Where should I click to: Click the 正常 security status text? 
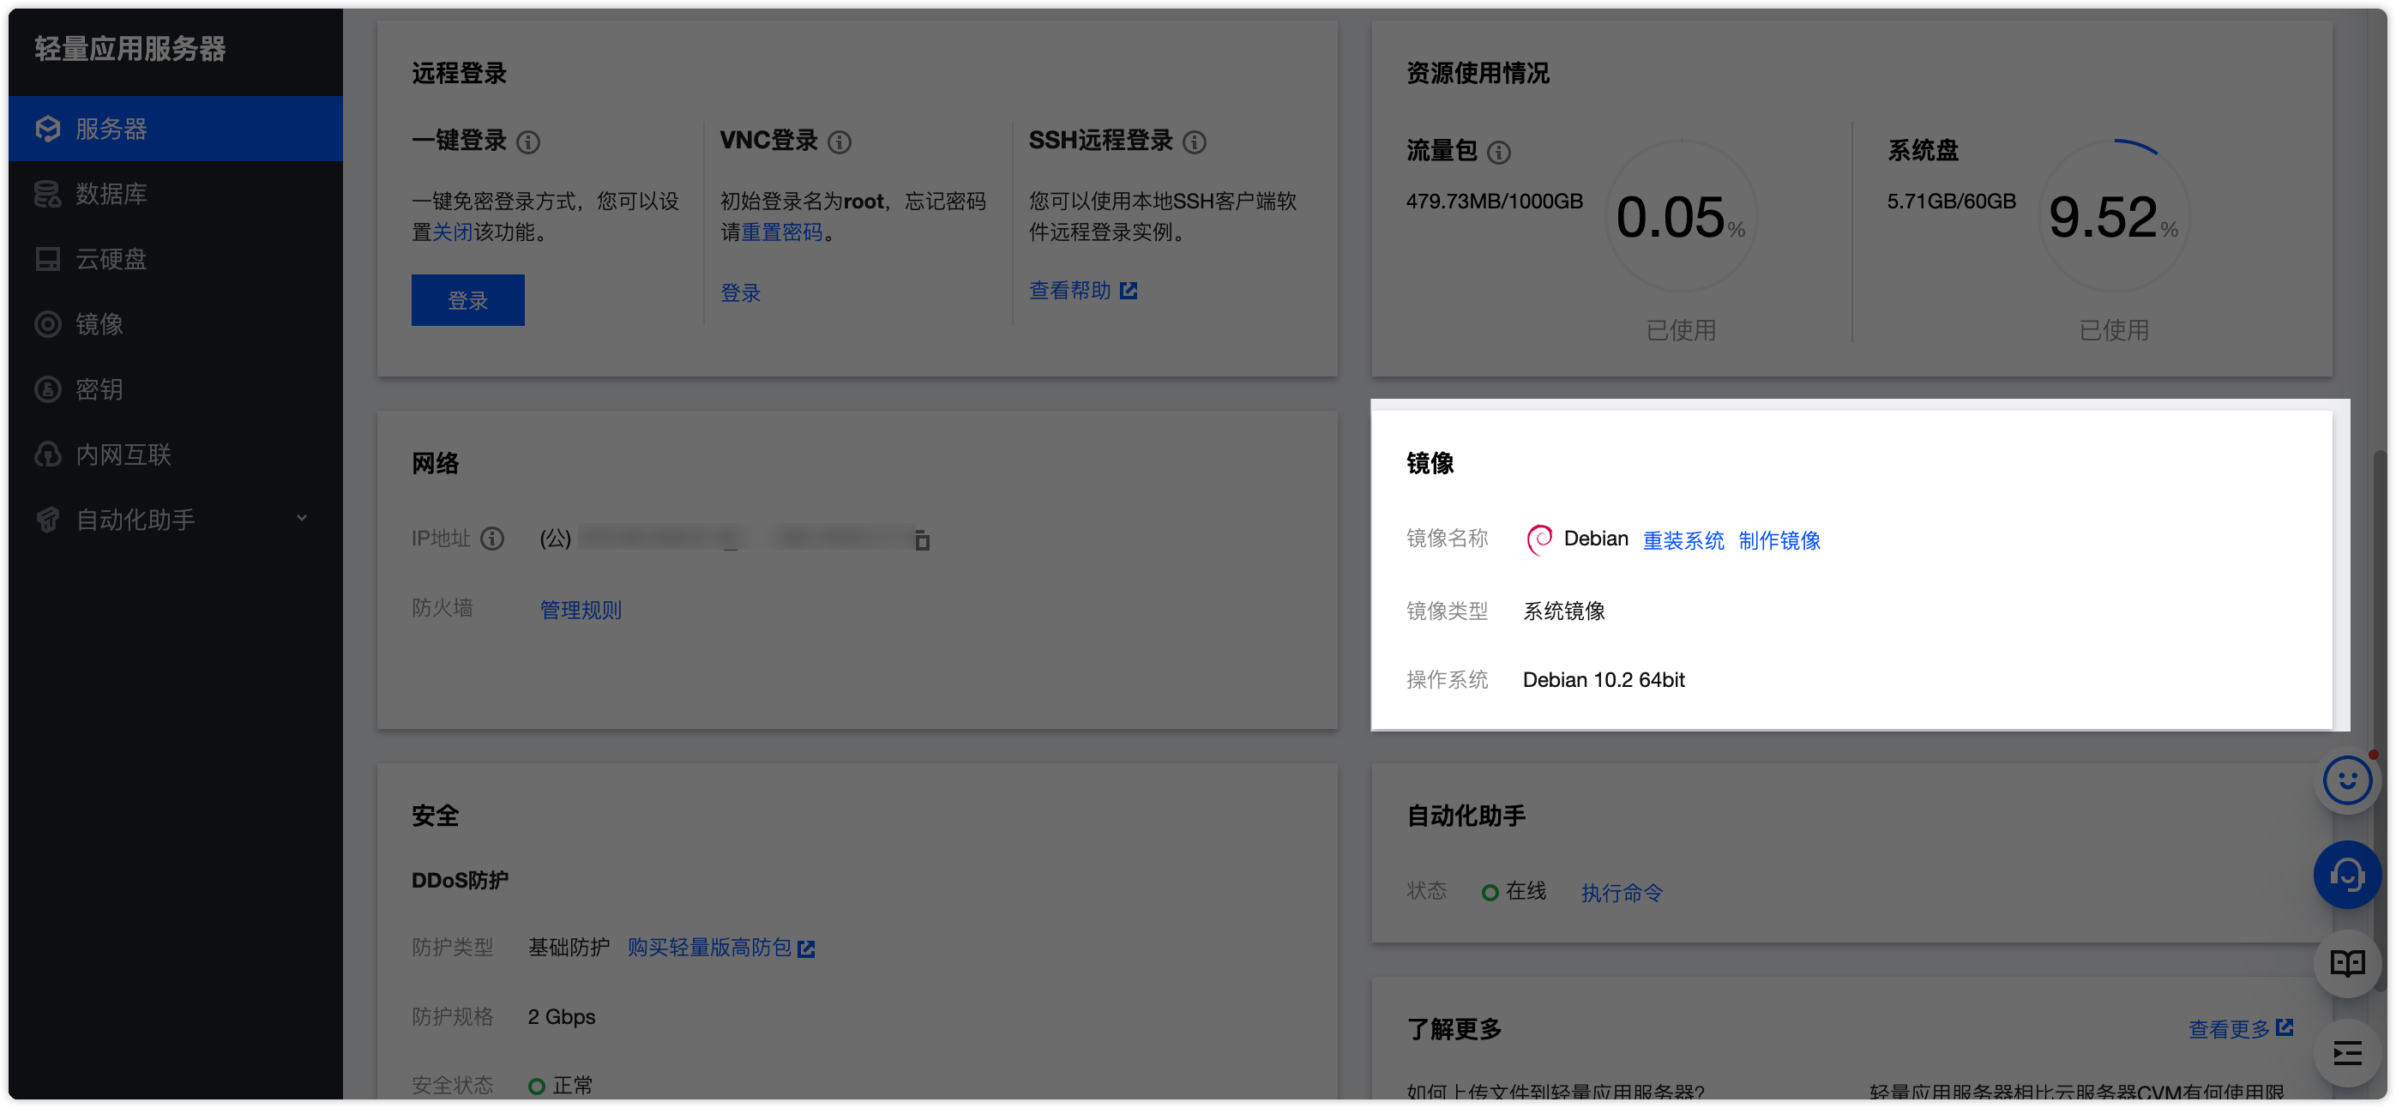pos(572,1085)
